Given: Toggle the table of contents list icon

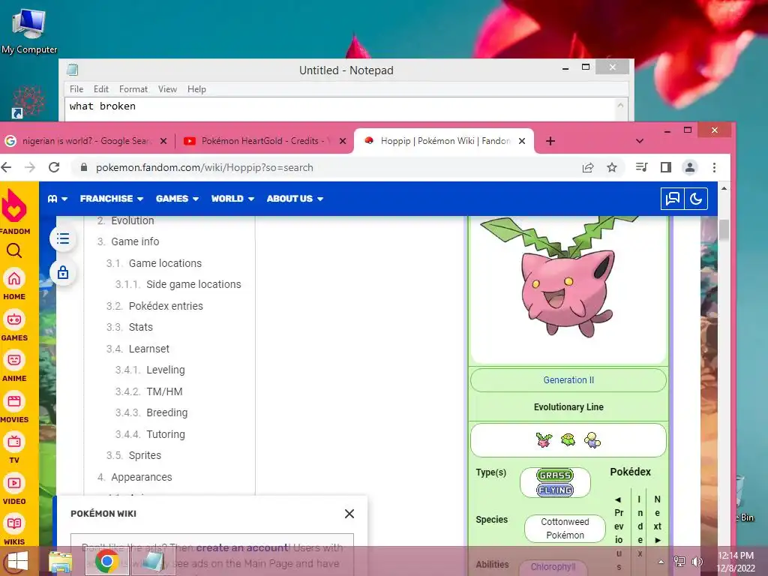Looking at the screenshot, I should tap(63, 239).
